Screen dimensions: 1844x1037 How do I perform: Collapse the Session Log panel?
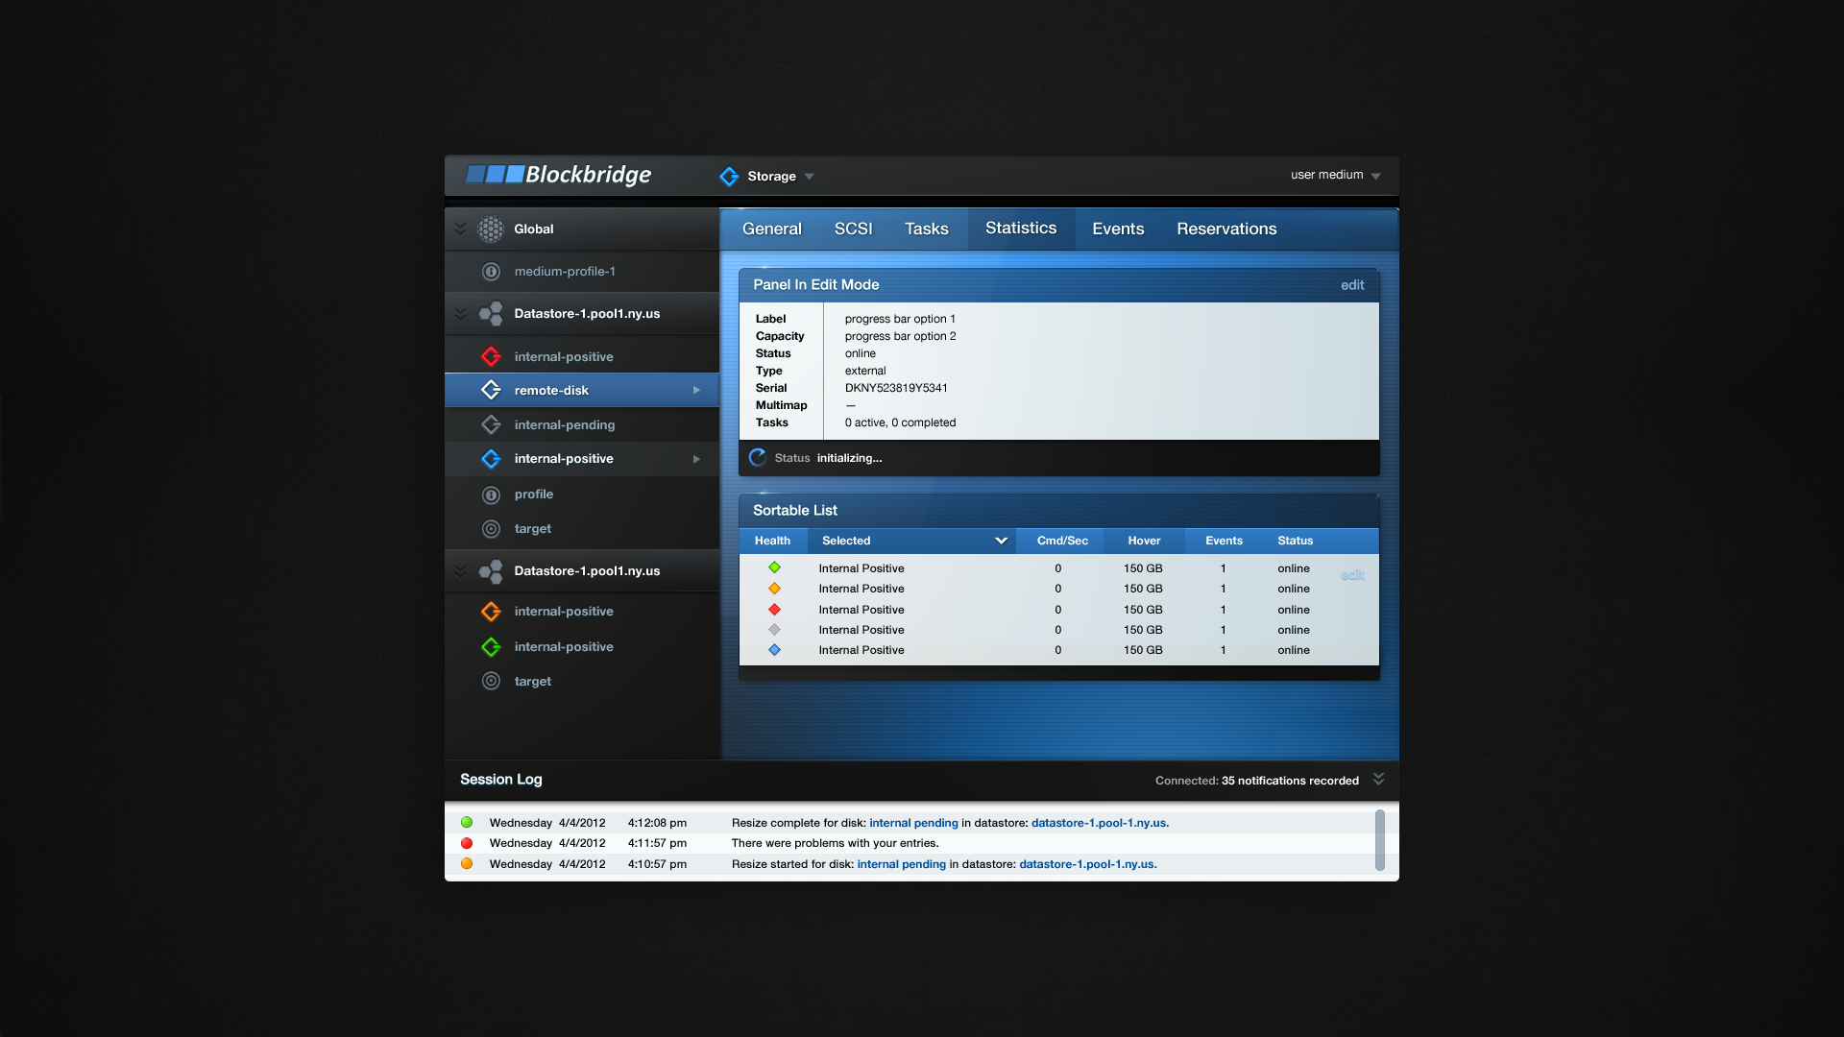click(x=1378, y=779)
